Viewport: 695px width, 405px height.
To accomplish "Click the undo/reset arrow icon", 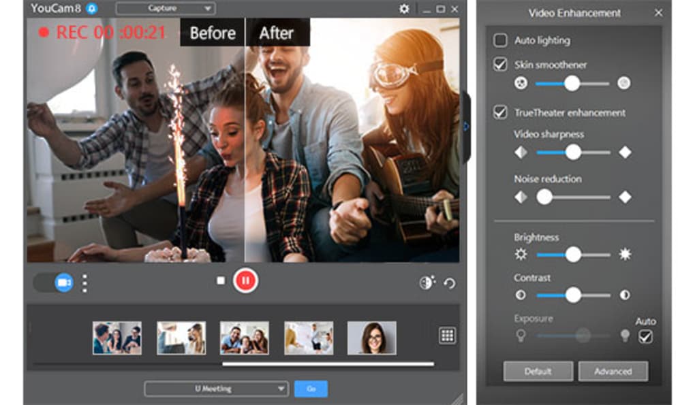I will click(450, 283).
